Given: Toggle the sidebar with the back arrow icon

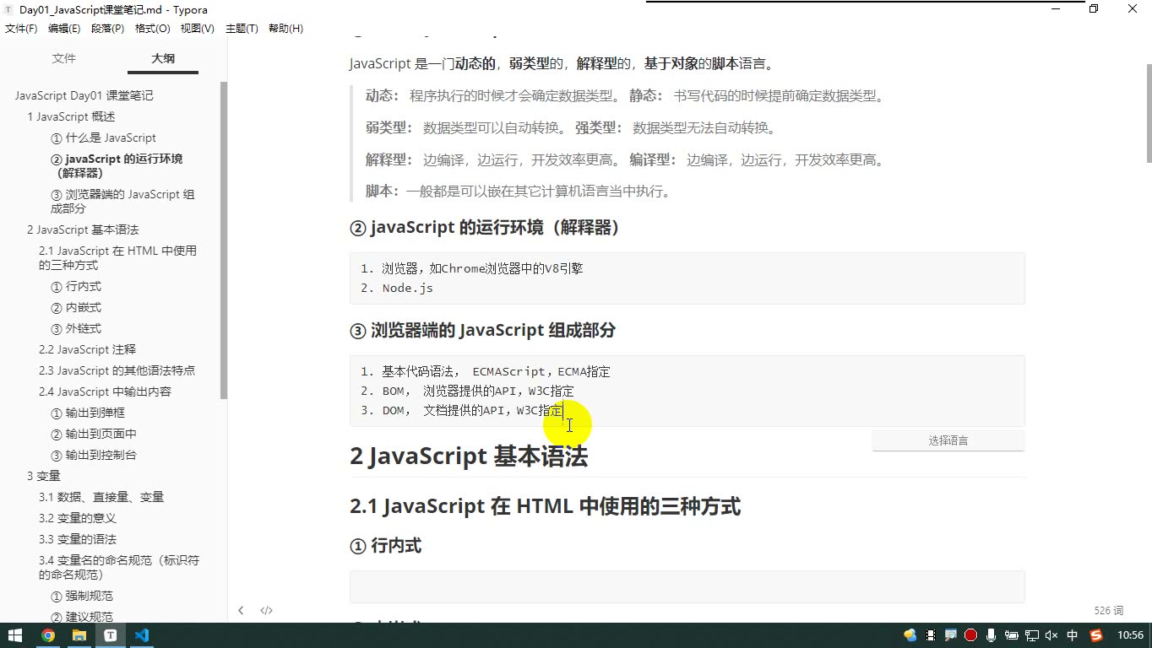Looking at the screenshot, I should coord(241,610).
